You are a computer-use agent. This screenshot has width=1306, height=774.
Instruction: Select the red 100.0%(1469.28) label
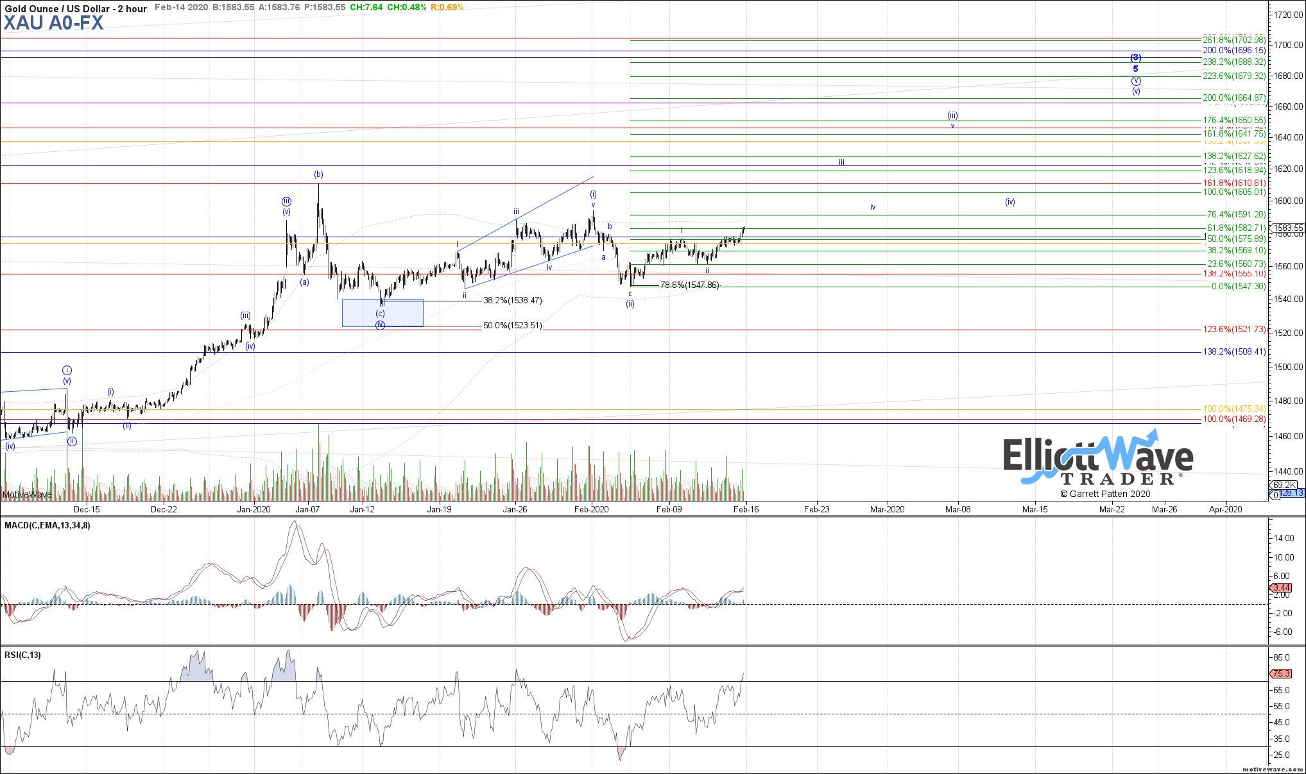[x=1234, y=419]
